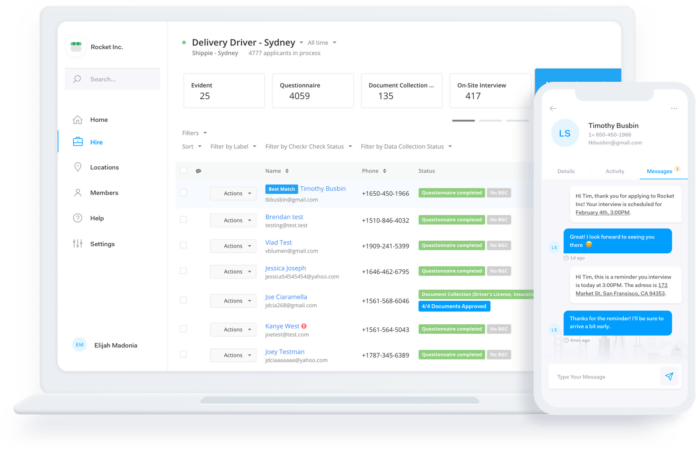The width and height of the screenshot is (696, 450).
Task: Click the Settings sliders icon
Action: 77,244
